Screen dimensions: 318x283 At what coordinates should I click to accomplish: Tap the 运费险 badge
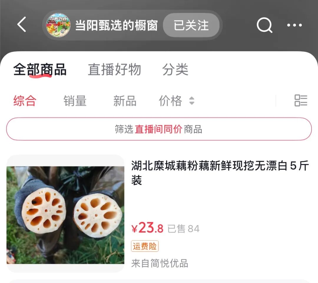145,246
